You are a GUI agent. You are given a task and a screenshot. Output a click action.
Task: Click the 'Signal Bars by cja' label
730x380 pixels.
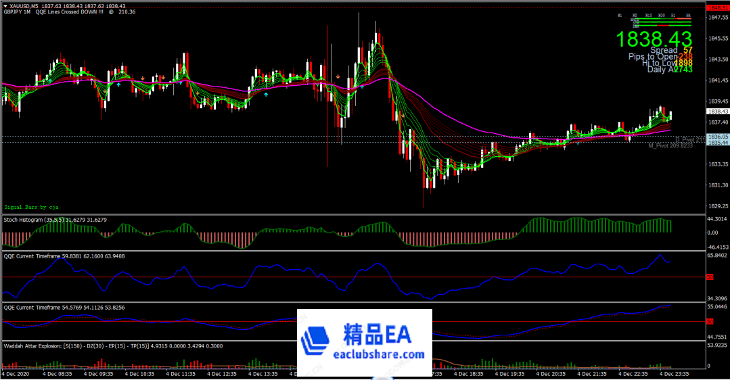pyautogui.click(x=31, y=207)
